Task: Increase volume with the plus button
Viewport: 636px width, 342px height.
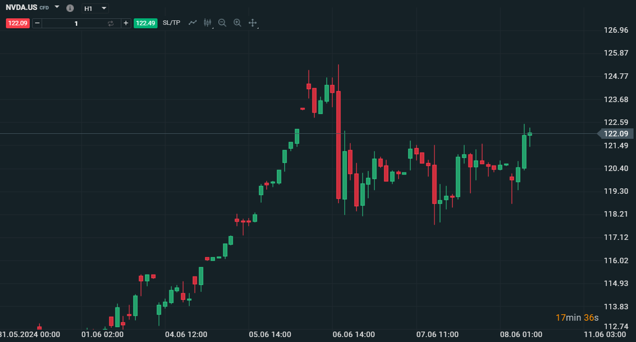Action: (x=126, y=23)
